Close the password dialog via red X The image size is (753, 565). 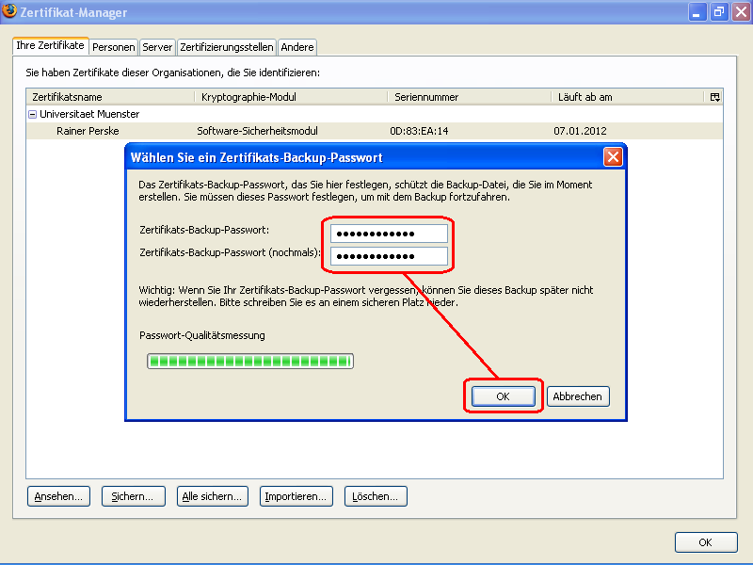(614, 156)
